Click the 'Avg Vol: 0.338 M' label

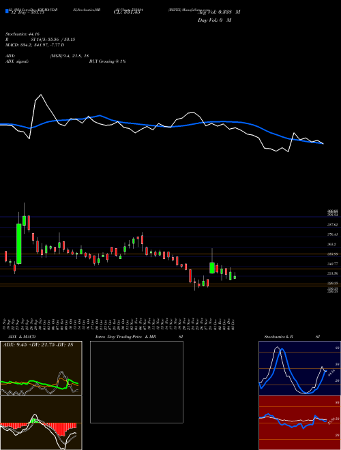tap(219, 12)
